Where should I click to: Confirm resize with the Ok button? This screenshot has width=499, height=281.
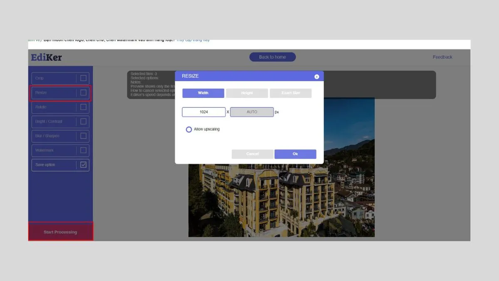click(295, 154)
